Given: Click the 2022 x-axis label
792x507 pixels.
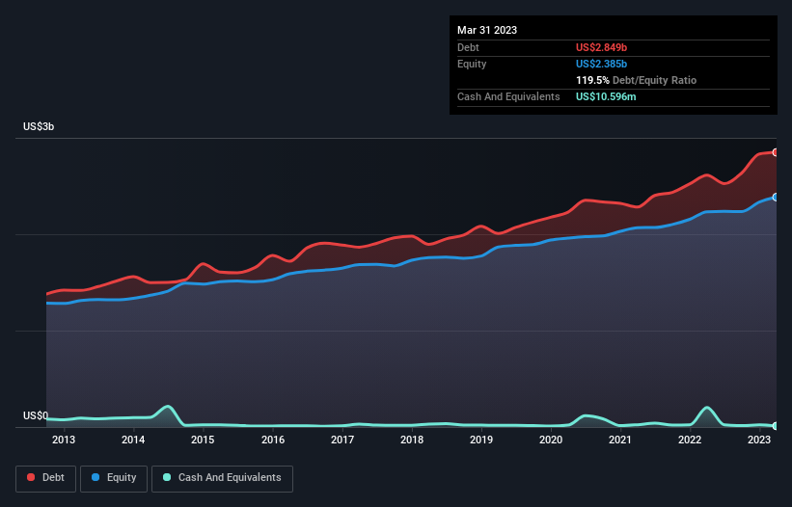Looking at the screenshot, I should pos(690,440).
